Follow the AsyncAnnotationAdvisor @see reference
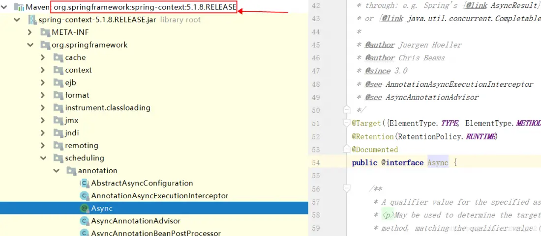Screen dimensions: 541x236 (432, 97)
